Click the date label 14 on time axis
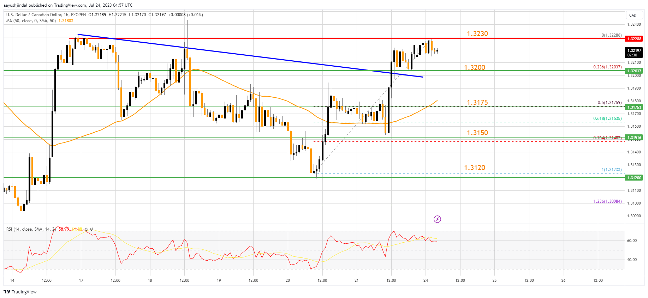This screenshot has height=298, width=648. 12,280
